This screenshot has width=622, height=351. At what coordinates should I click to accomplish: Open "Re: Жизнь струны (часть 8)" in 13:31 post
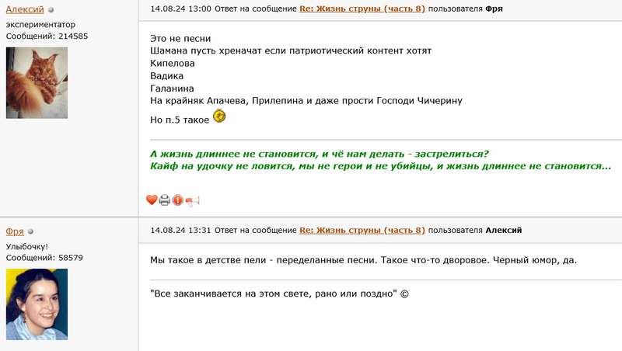(362, 230)
